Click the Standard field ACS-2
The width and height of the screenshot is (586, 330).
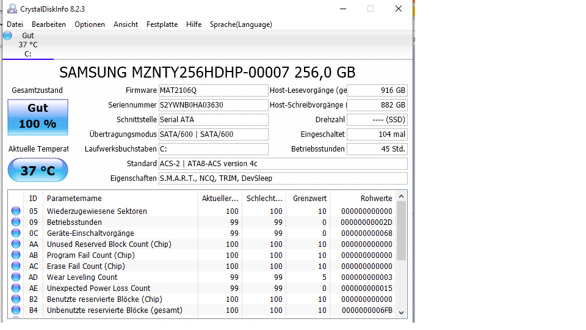283,164
